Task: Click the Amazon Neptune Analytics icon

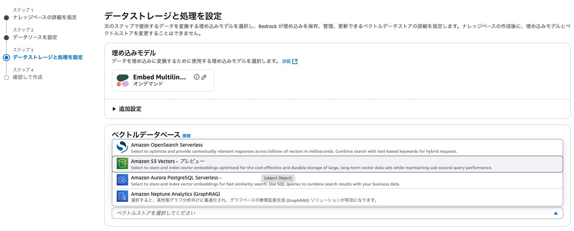Action: (122, 196)
